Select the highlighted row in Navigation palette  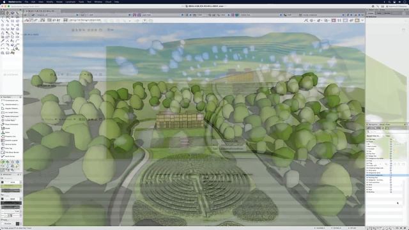click(x=387, y=175)
